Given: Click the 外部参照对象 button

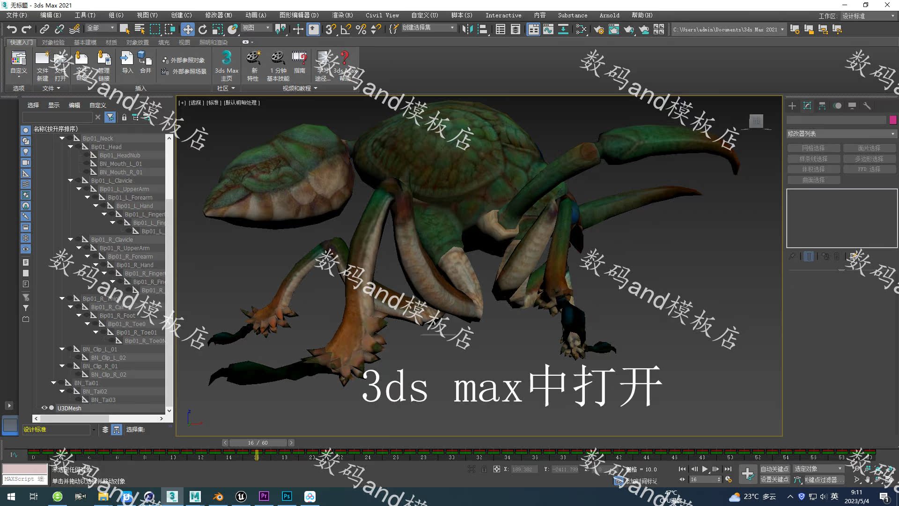Looking at the screenshot, I should [x=183, y=60].
